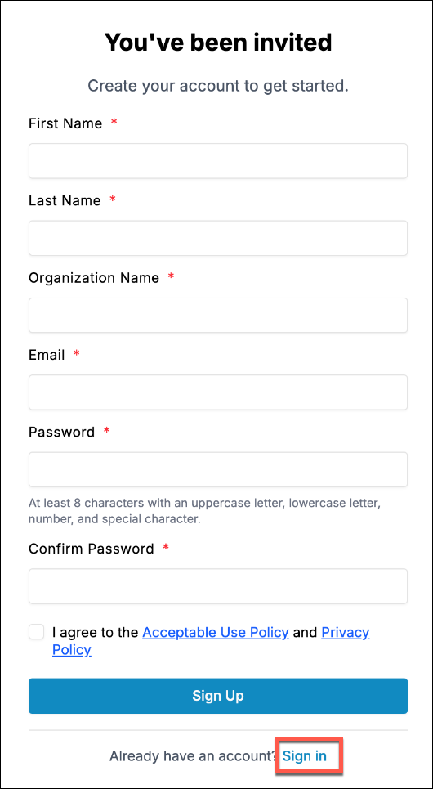Focus the Email address field
The image size is (433, 789).
click(218, 392)
